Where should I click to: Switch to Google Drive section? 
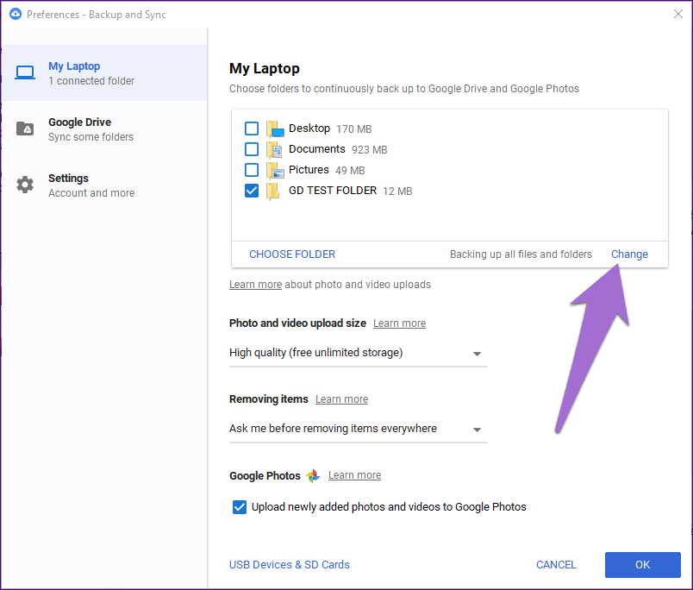104,129
